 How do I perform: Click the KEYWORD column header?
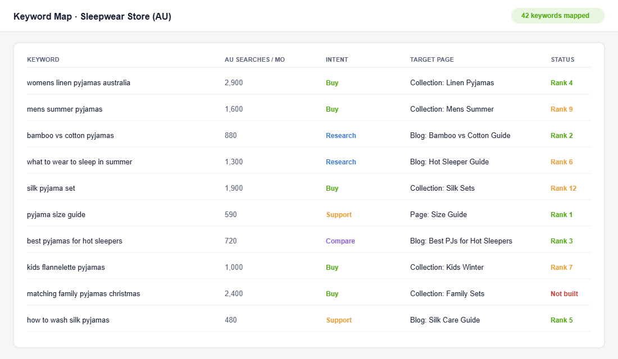tap(43, 59)
